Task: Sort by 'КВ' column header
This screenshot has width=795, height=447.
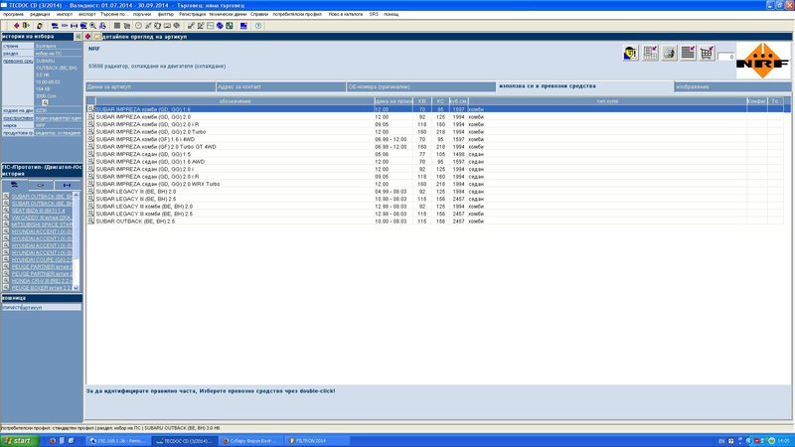Action: [x=421, y=101]
